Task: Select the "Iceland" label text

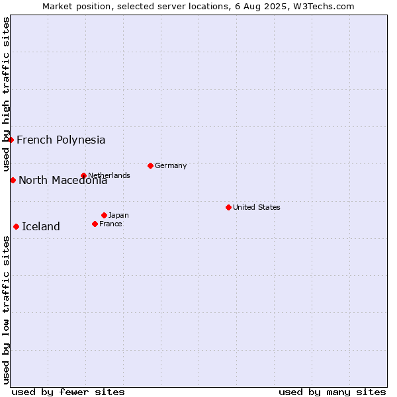Action: [41, 227]
